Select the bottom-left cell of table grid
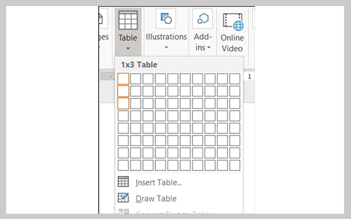 click(124, 165)
